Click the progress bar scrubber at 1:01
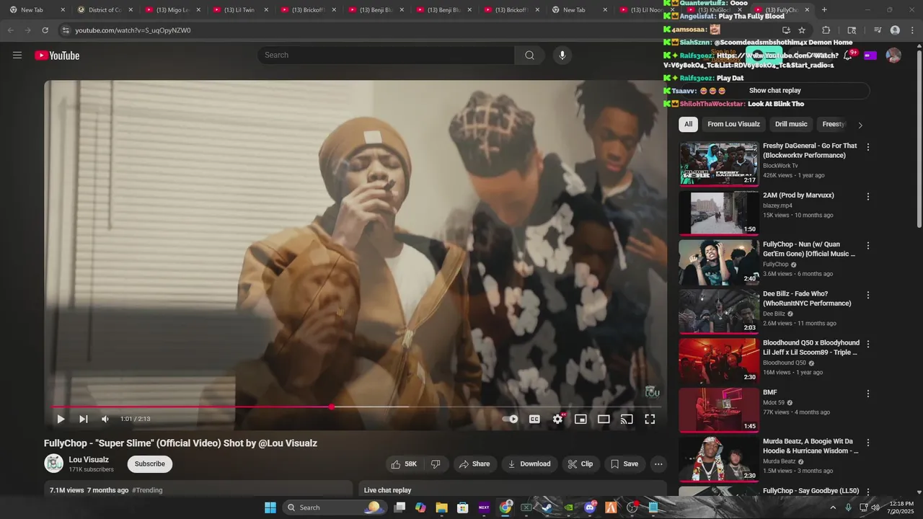Screen dimensions: 923x519 pyautogui.click(x=331, y=407)
